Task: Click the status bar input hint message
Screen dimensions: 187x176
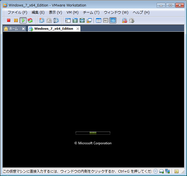Action: coord(77,171)
